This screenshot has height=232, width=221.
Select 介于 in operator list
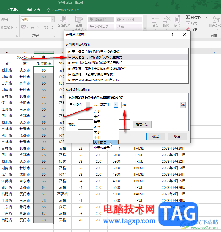[x=106, y=111]
